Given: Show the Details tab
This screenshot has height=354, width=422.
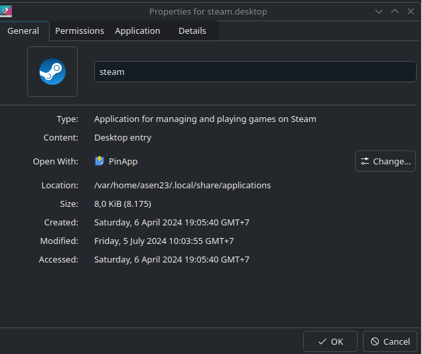Looking at the screenshot, I should point(192,31).
